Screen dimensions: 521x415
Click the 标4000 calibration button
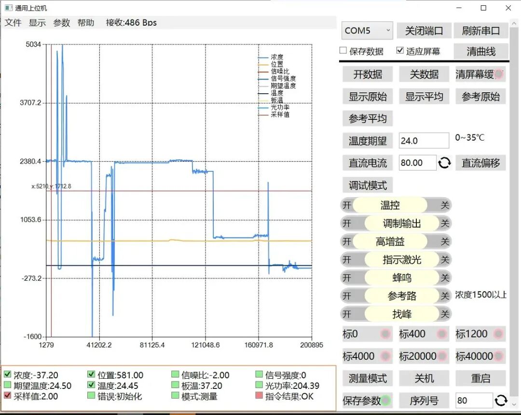click(368, 356)
